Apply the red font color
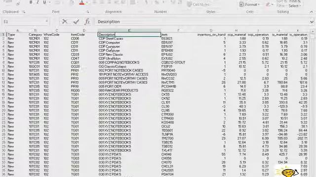This screenshot has height=177, width=316. pos(82,2)
